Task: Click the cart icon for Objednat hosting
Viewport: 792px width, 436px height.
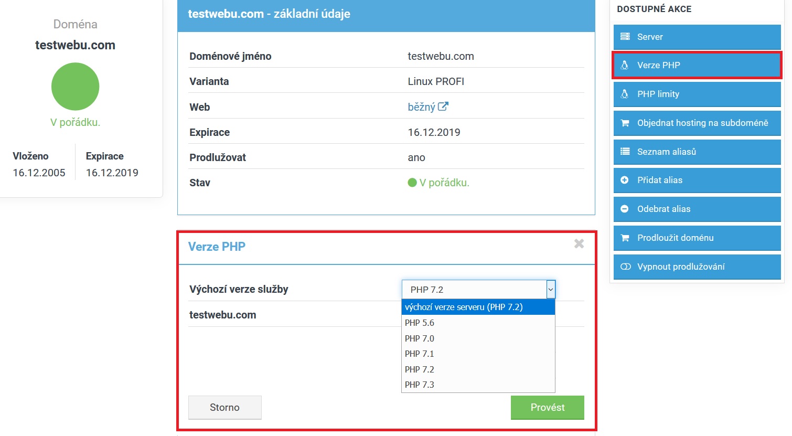Action: (625, 123)
